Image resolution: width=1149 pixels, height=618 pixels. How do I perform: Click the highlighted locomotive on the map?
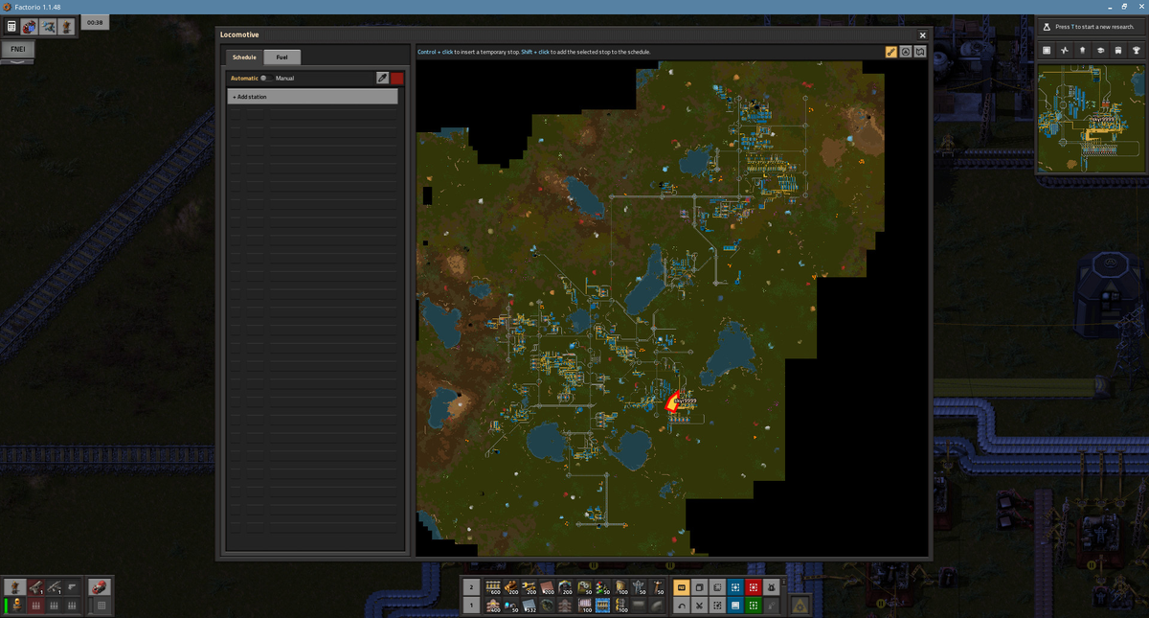(x=672, y=403)
